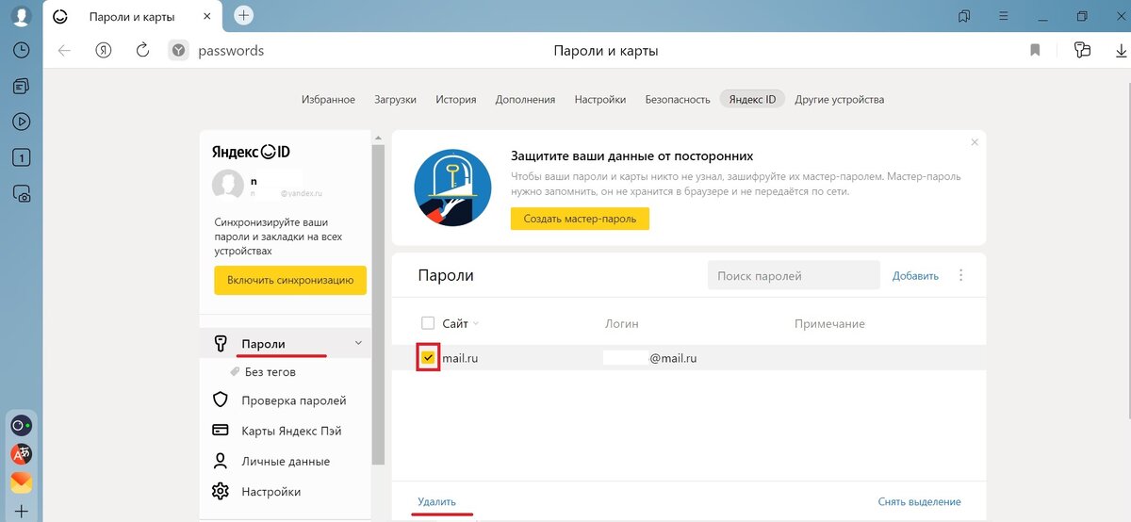Open the Yandex Mail envelope icon in sidebar
Viewport: 1131px width, 522px height.
point(21,482)
